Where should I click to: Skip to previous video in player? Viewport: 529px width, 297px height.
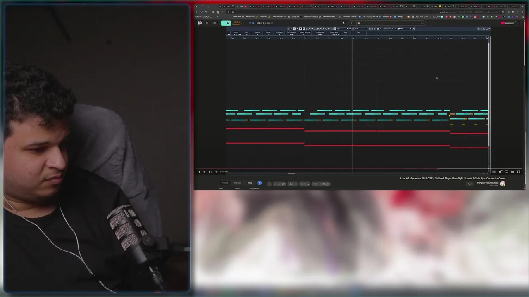[x=198, y=172]
